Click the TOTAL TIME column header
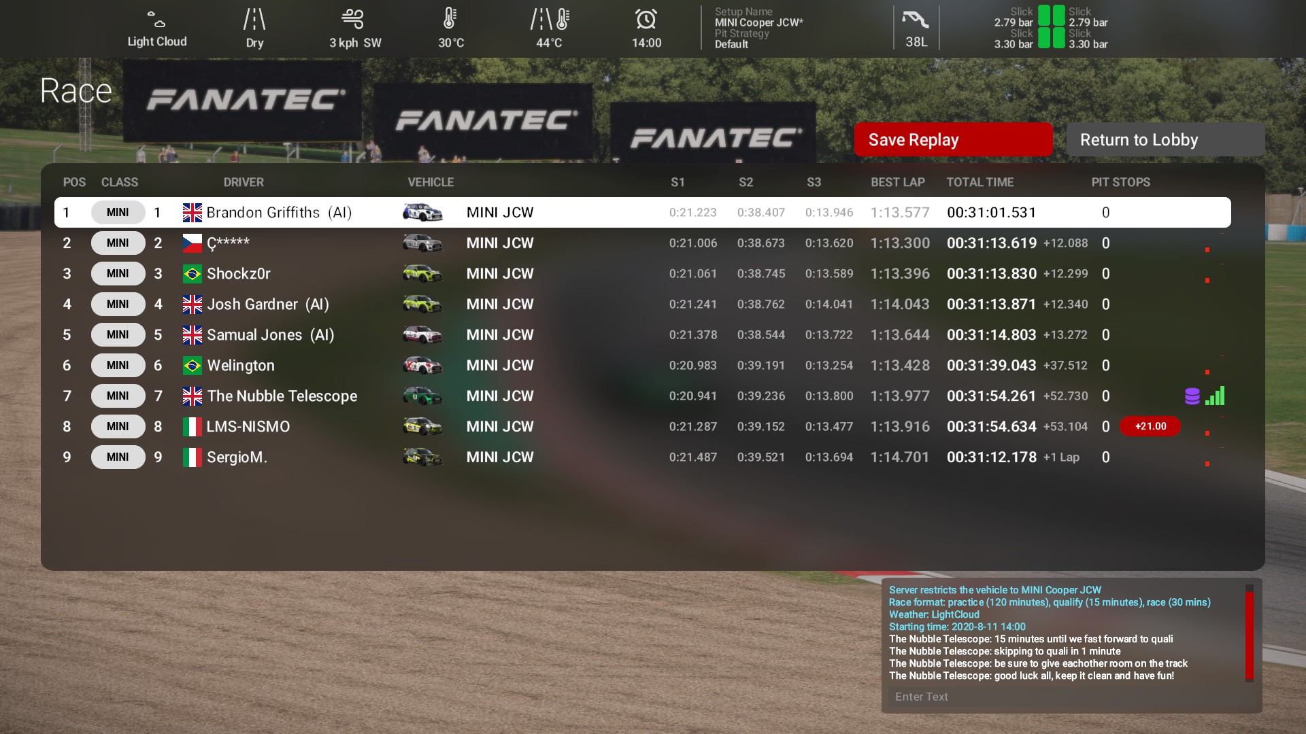Viewport: 1306px width, 734px height. pos(980,182)
